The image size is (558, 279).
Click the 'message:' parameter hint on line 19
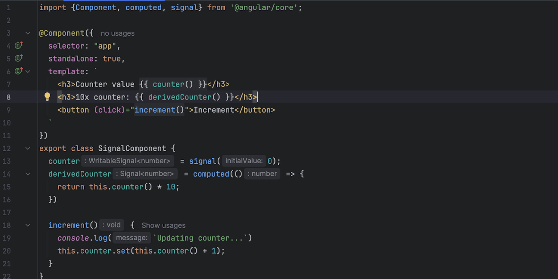click(x=132, y=238)
